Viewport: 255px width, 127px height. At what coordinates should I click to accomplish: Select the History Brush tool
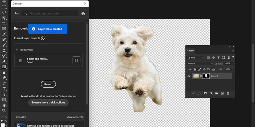click(x=4, y=56)
